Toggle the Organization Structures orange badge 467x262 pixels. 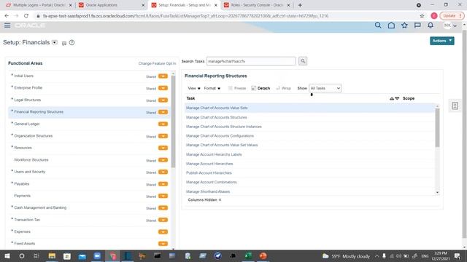click(x=163, y=136)
